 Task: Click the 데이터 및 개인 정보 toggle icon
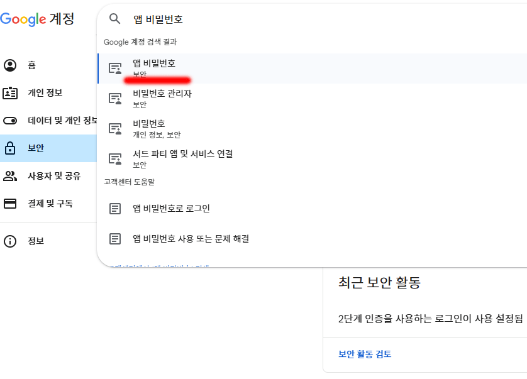coord(10,121)
